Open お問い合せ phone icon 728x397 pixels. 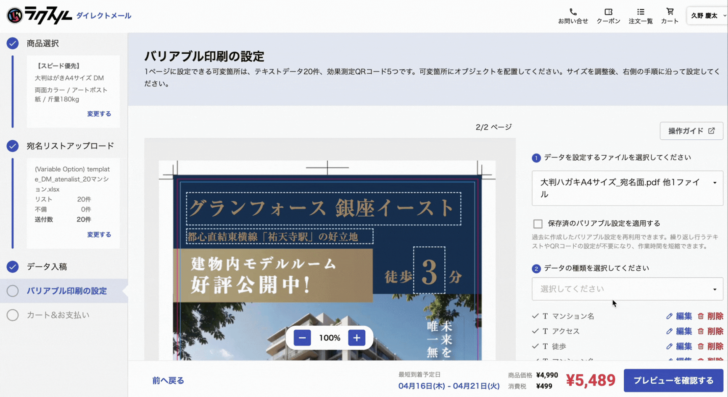(x=573, y=12)
